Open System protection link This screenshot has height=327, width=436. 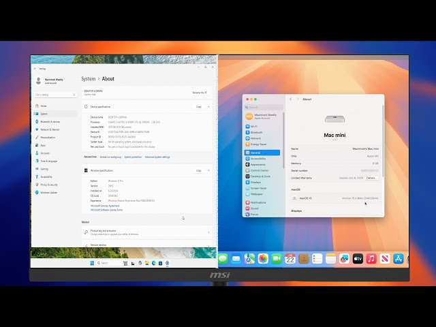point(133,157)
